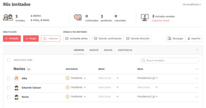Open Alba's Presidencial (4) table dropdown
Image resolution: width=206 pixels, height=108 pixels.
147,78
